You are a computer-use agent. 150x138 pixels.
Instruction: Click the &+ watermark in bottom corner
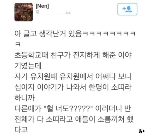pos(142,131)
